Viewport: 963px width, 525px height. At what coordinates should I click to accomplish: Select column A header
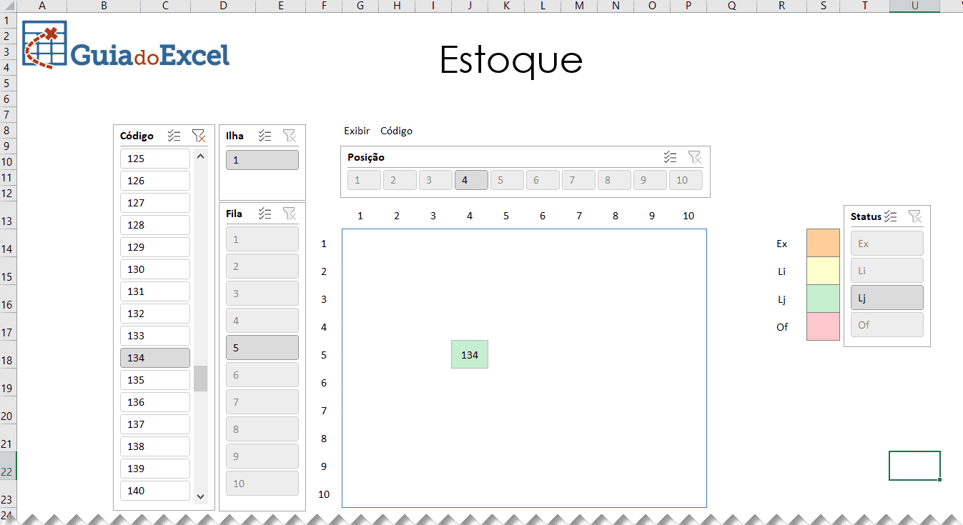tap(41, 6)
